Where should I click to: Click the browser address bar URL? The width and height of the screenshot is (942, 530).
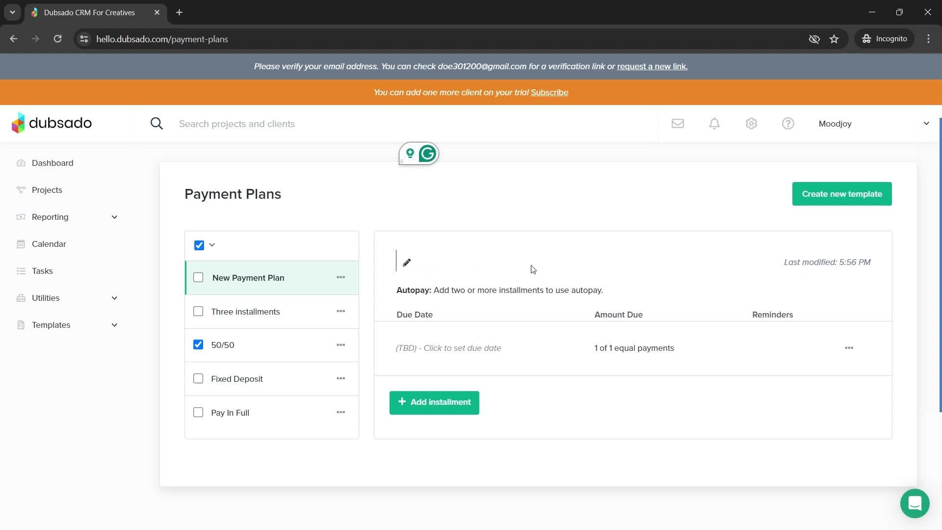click(x=162, y=39)
